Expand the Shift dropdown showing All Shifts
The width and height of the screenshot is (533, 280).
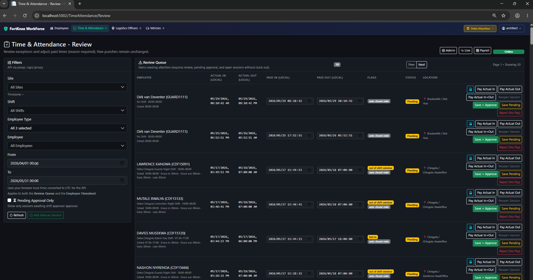[67, 110]
